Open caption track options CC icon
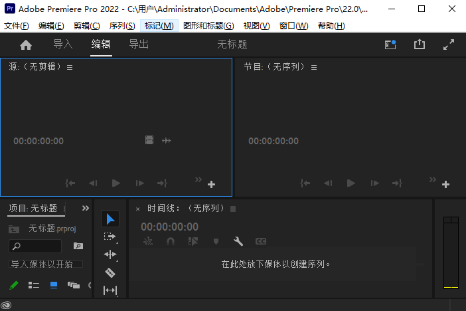Viewport: 466px width, 311px height. tap(261, 241)
